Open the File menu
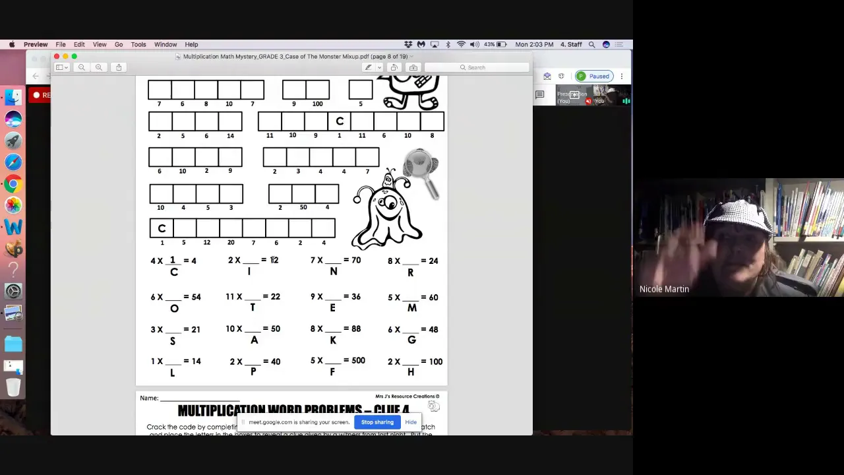 point(61,44)
